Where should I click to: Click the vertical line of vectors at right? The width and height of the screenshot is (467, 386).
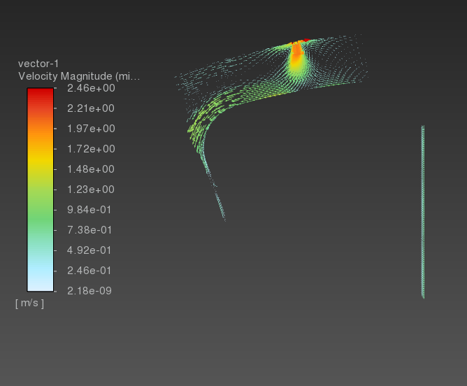423,212
